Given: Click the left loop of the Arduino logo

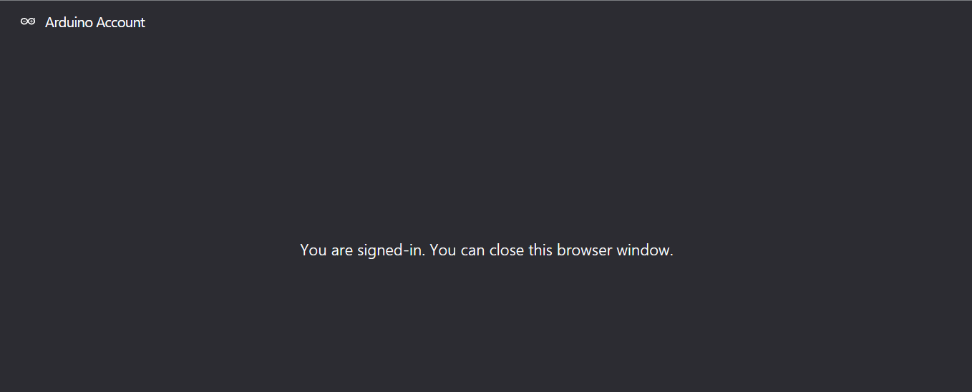Looking at the screenshot, I should tap(24, 21).
